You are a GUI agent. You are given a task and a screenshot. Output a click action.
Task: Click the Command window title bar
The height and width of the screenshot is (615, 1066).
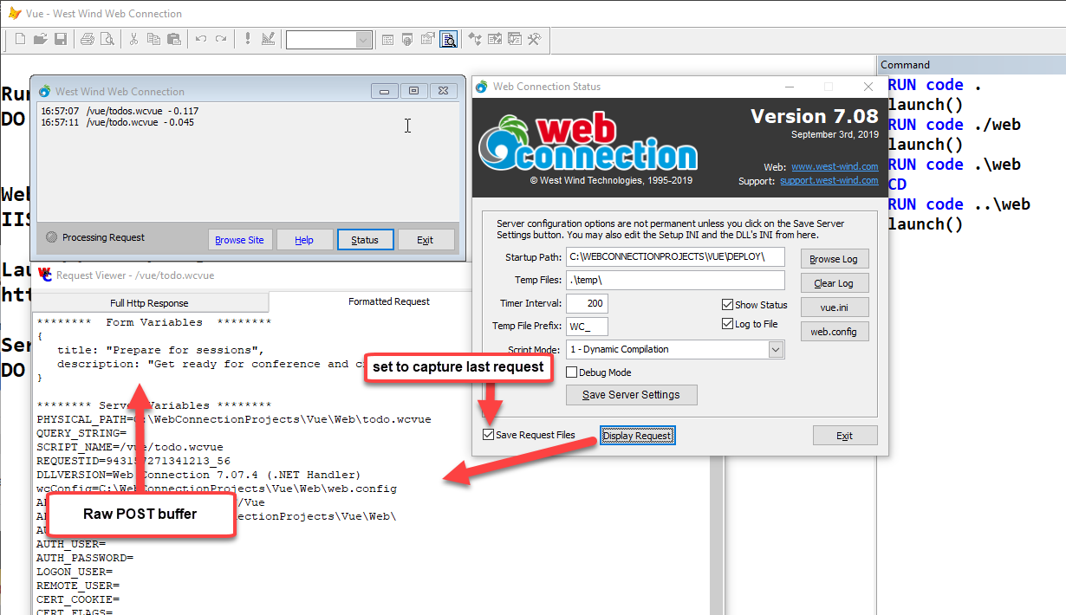click(x=971, y=64)
